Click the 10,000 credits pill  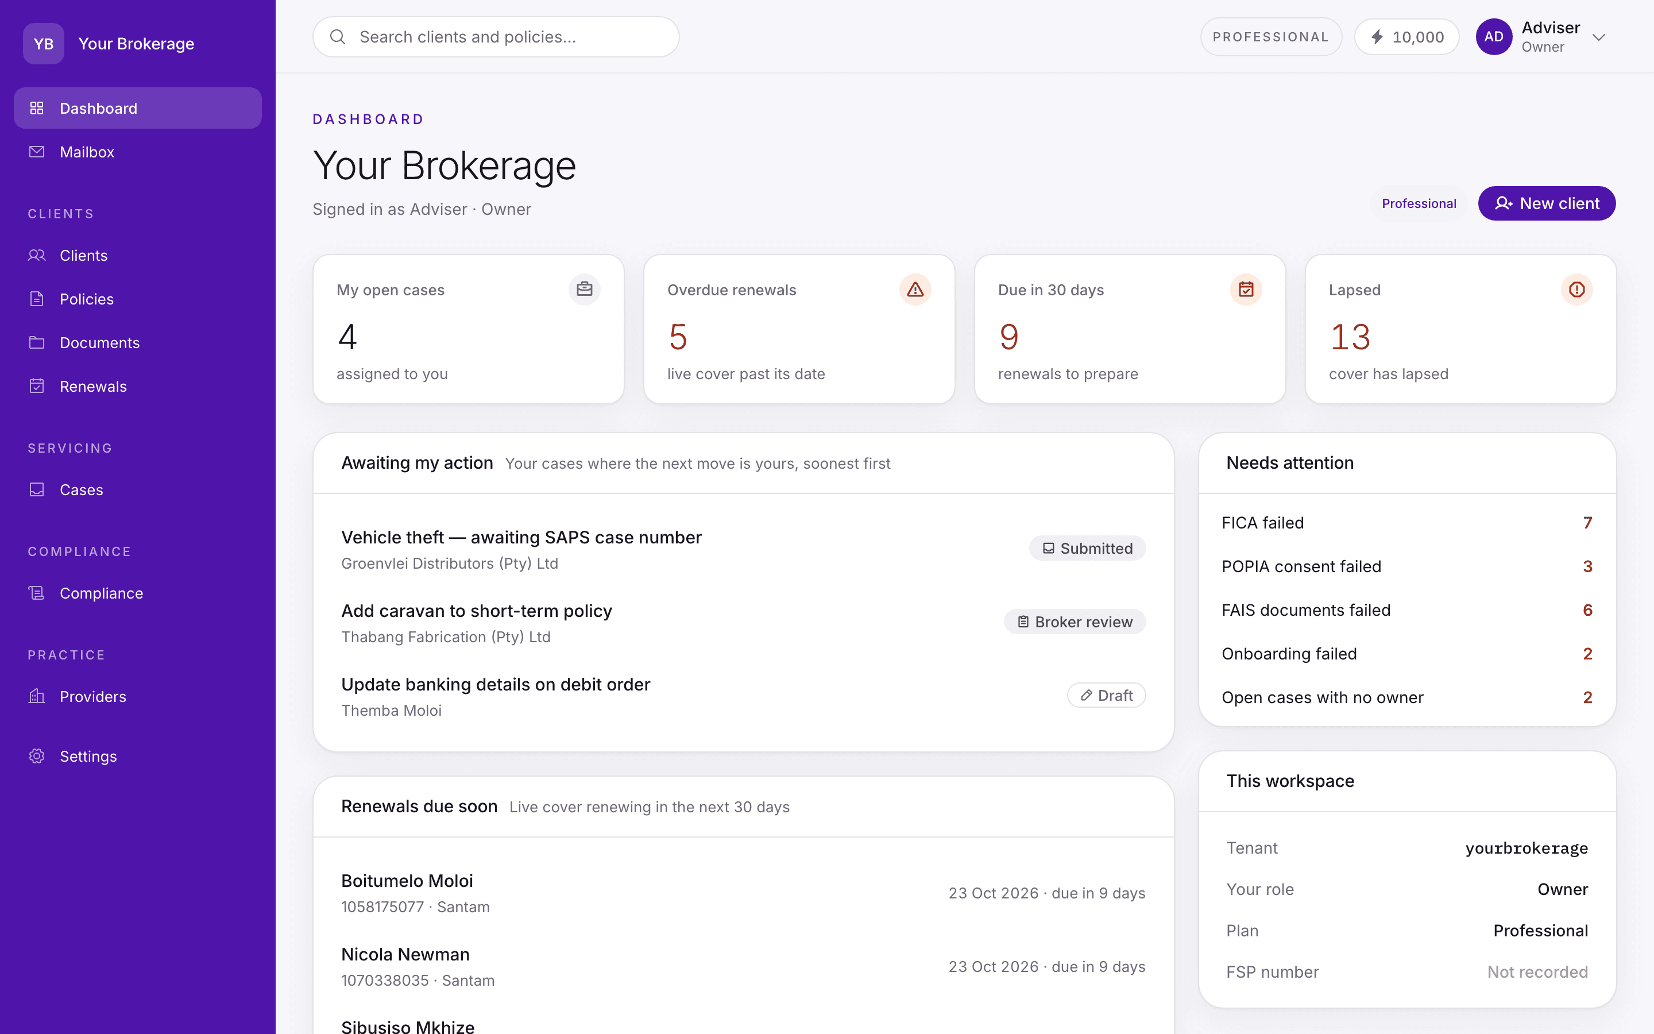(x=1406, y=37)
